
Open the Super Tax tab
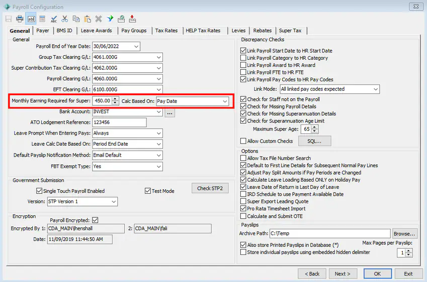click(x=290, y=31)
